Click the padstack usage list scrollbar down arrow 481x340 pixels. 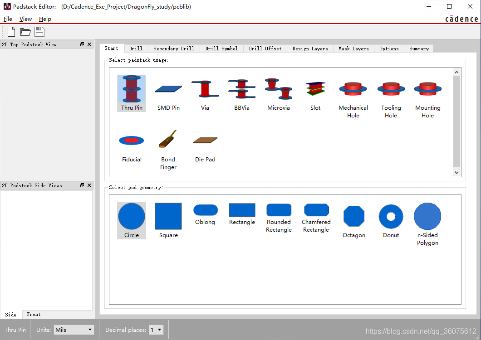(457, 173)
